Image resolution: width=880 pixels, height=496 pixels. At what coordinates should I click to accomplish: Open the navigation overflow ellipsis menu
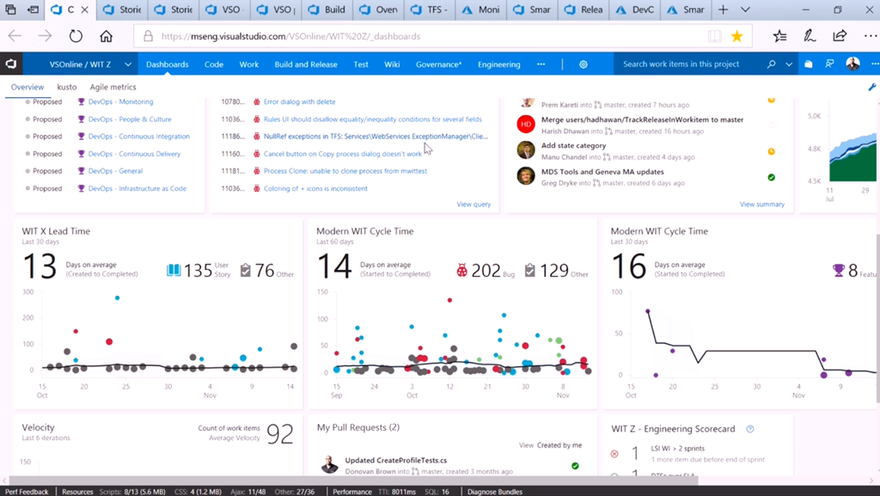coord(541,64)
